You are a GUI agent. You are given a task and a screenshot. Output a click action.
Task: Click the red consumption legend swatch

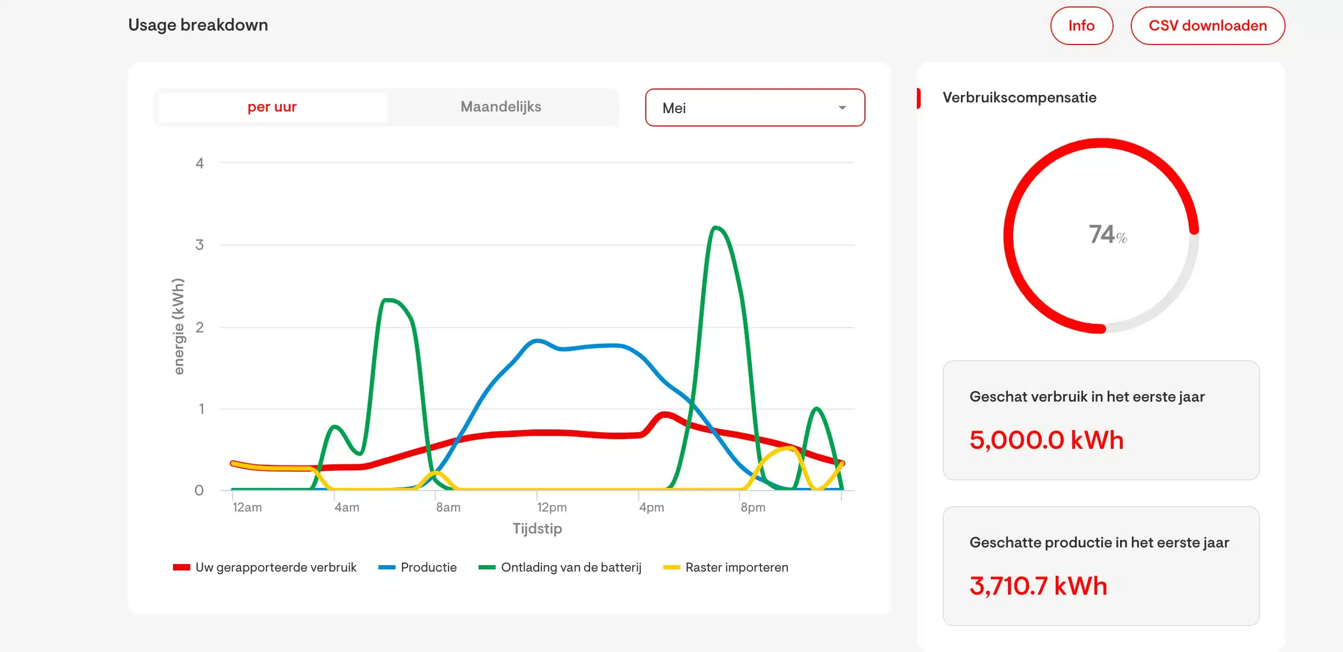coord(181,567)
